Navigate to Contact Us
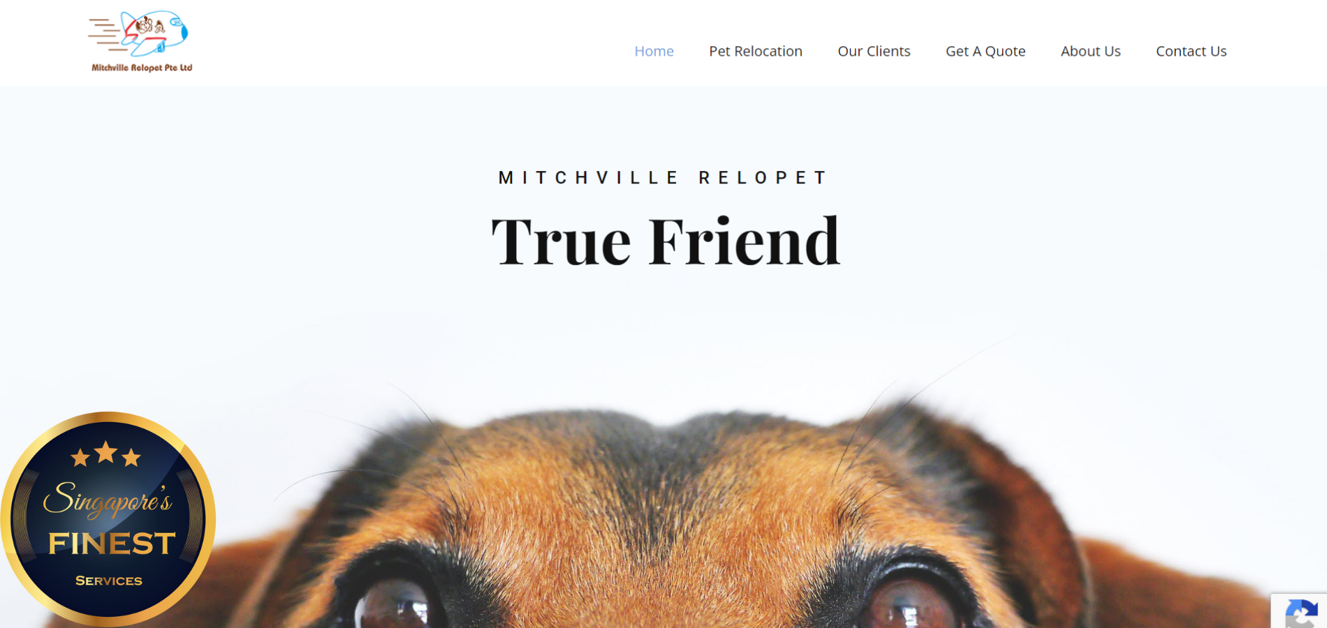This screenshot has width=1327, height=628. tap(1191, 51)
